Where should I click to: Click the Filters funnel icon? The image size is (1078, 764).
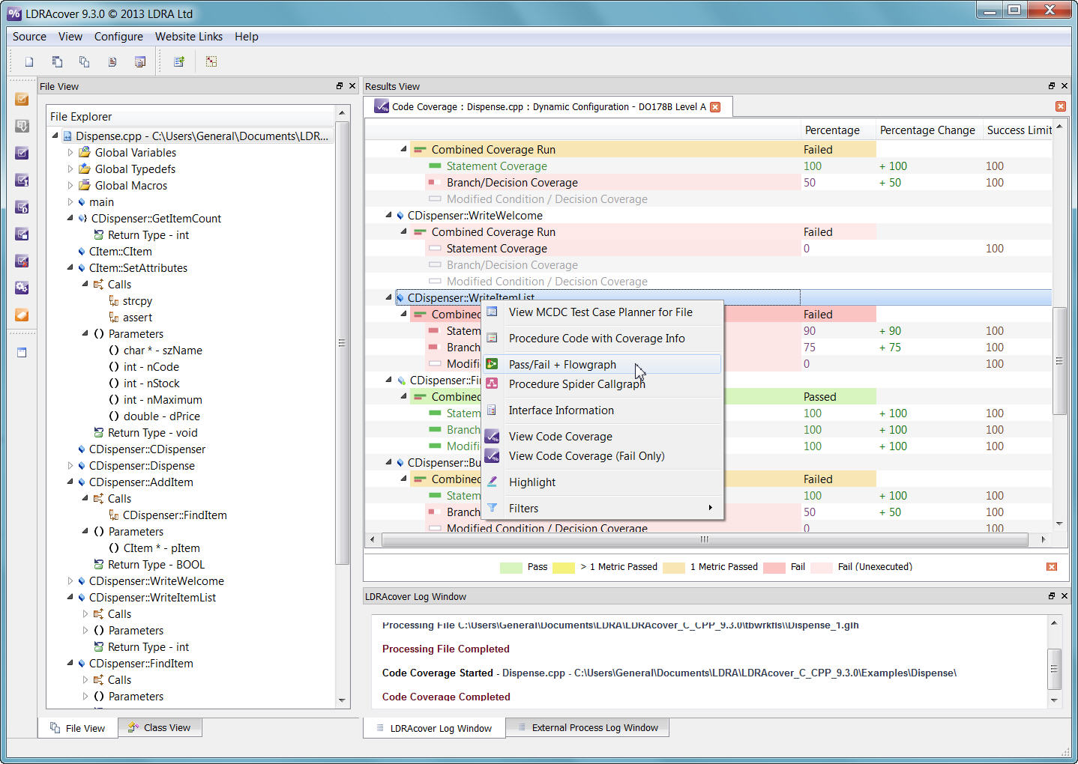493,508
